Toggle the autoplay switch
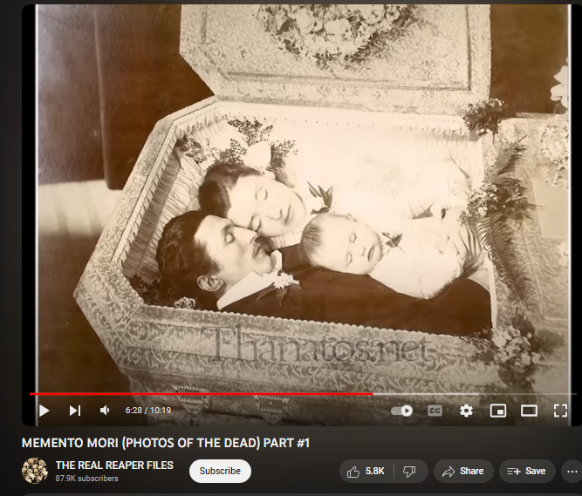 [401, 411]
